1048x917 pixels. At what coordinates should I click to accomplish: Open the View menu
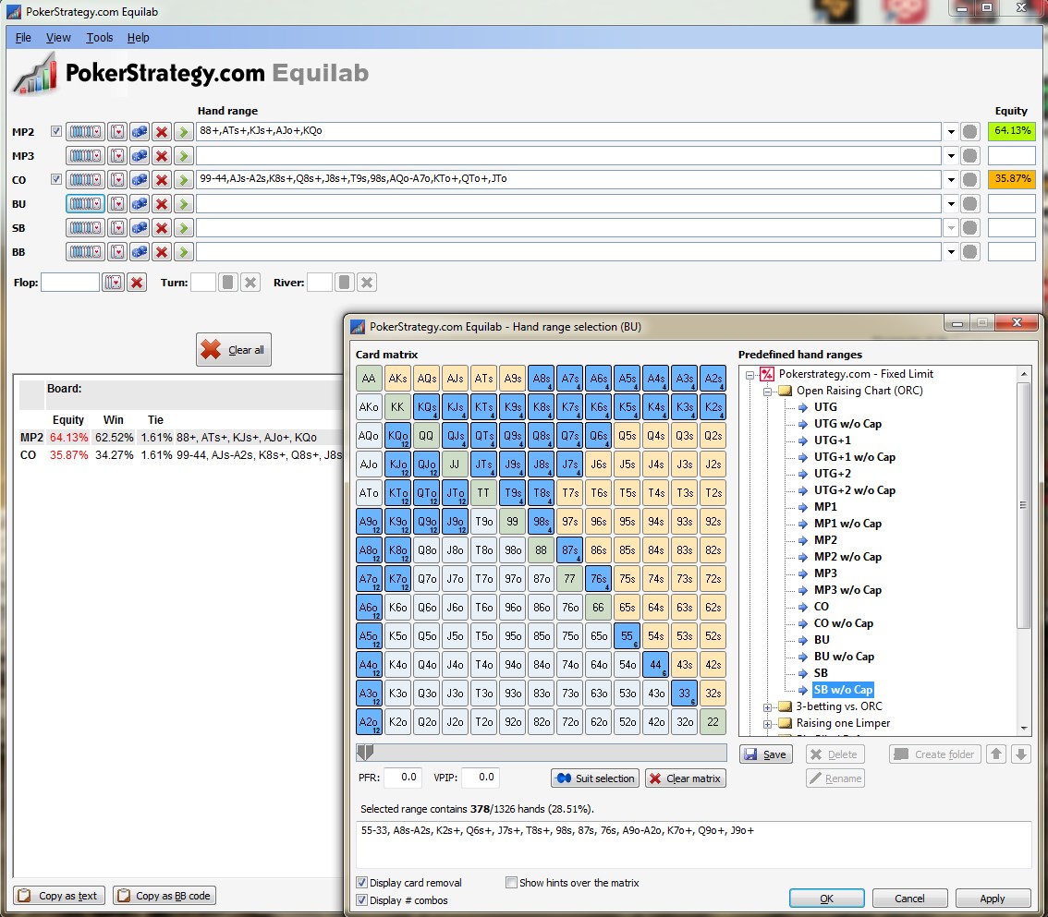click(x=58, y=38)
